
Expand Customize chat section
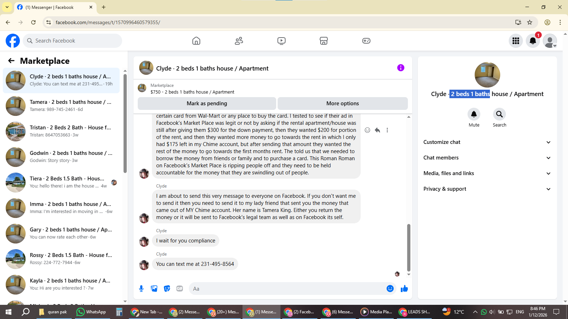tap(487, 142)
